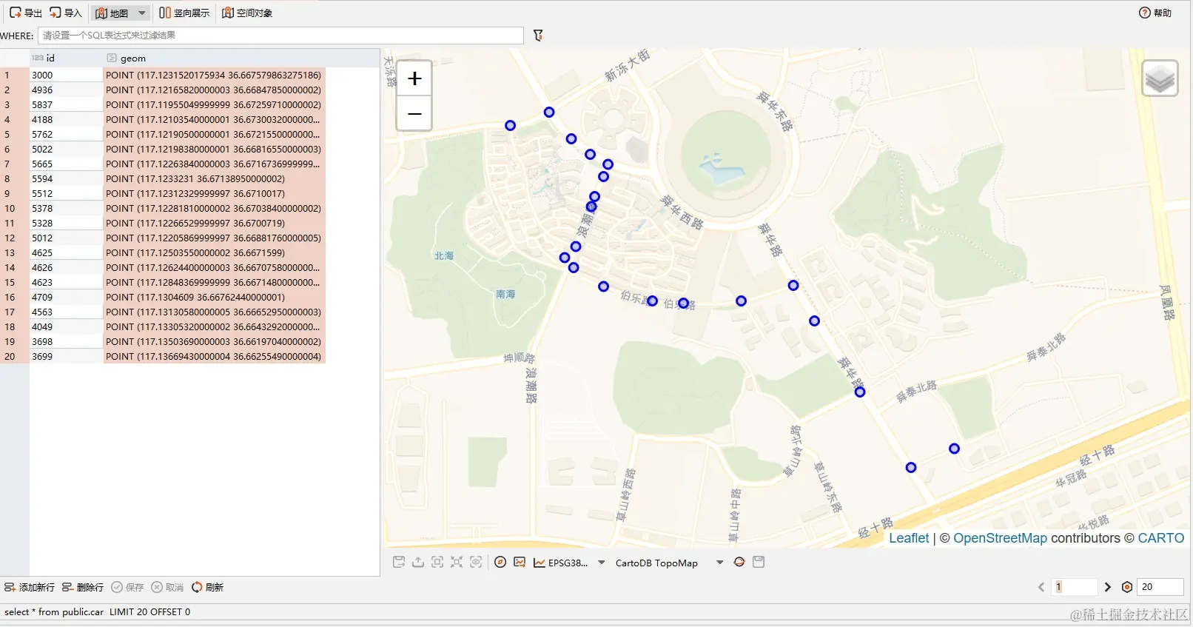The width and height of the screenshot is (1193, 627).
Task: Apply filter with the funnel icon
Action: click(538, 36)
